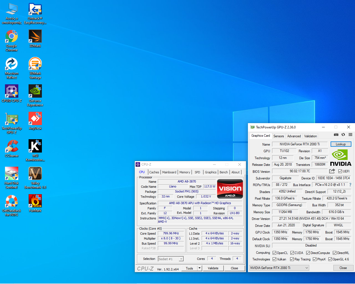Click the NVIDIA logo in GPU-Z
Screen dimensions: 355x284
coord(341,158)
